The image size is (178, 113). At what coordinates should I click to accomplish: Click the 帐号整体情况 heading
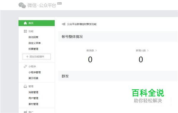tap(72, 37)
